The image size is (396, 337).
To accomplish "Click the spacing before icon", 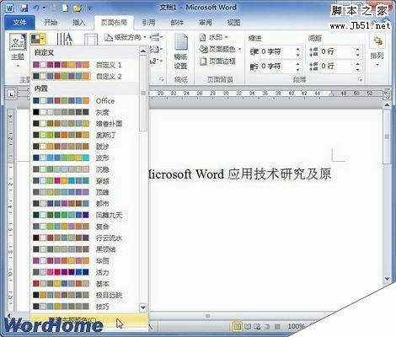I will click(313, 51).
